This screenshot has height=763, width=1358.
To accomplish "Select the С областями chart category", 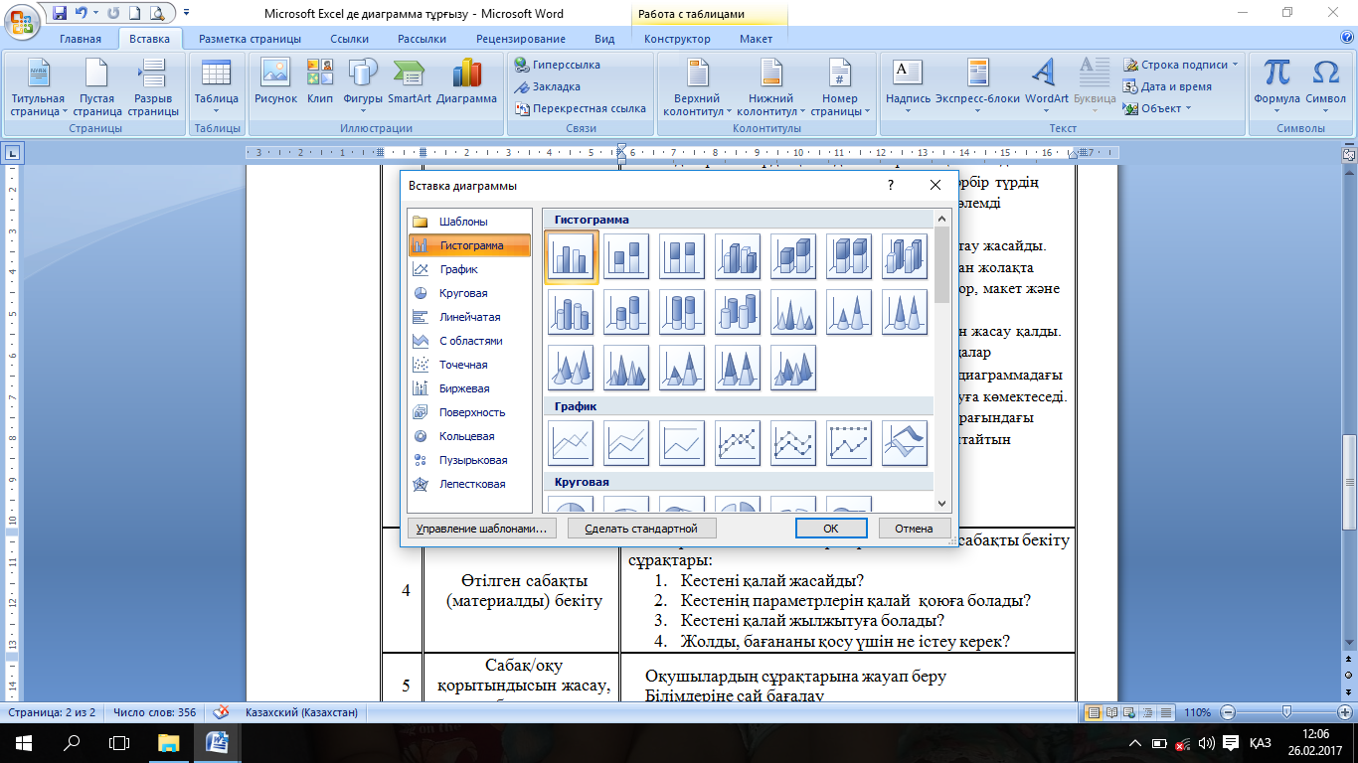I will point(469,341).
